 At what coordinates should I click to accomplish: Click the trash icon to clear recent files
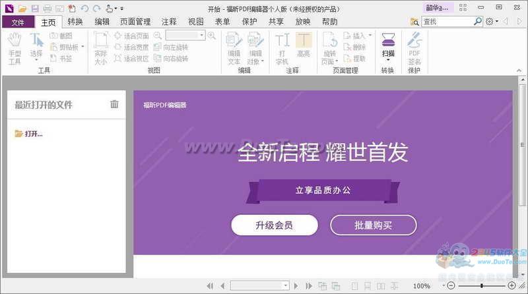pos(114,104)
